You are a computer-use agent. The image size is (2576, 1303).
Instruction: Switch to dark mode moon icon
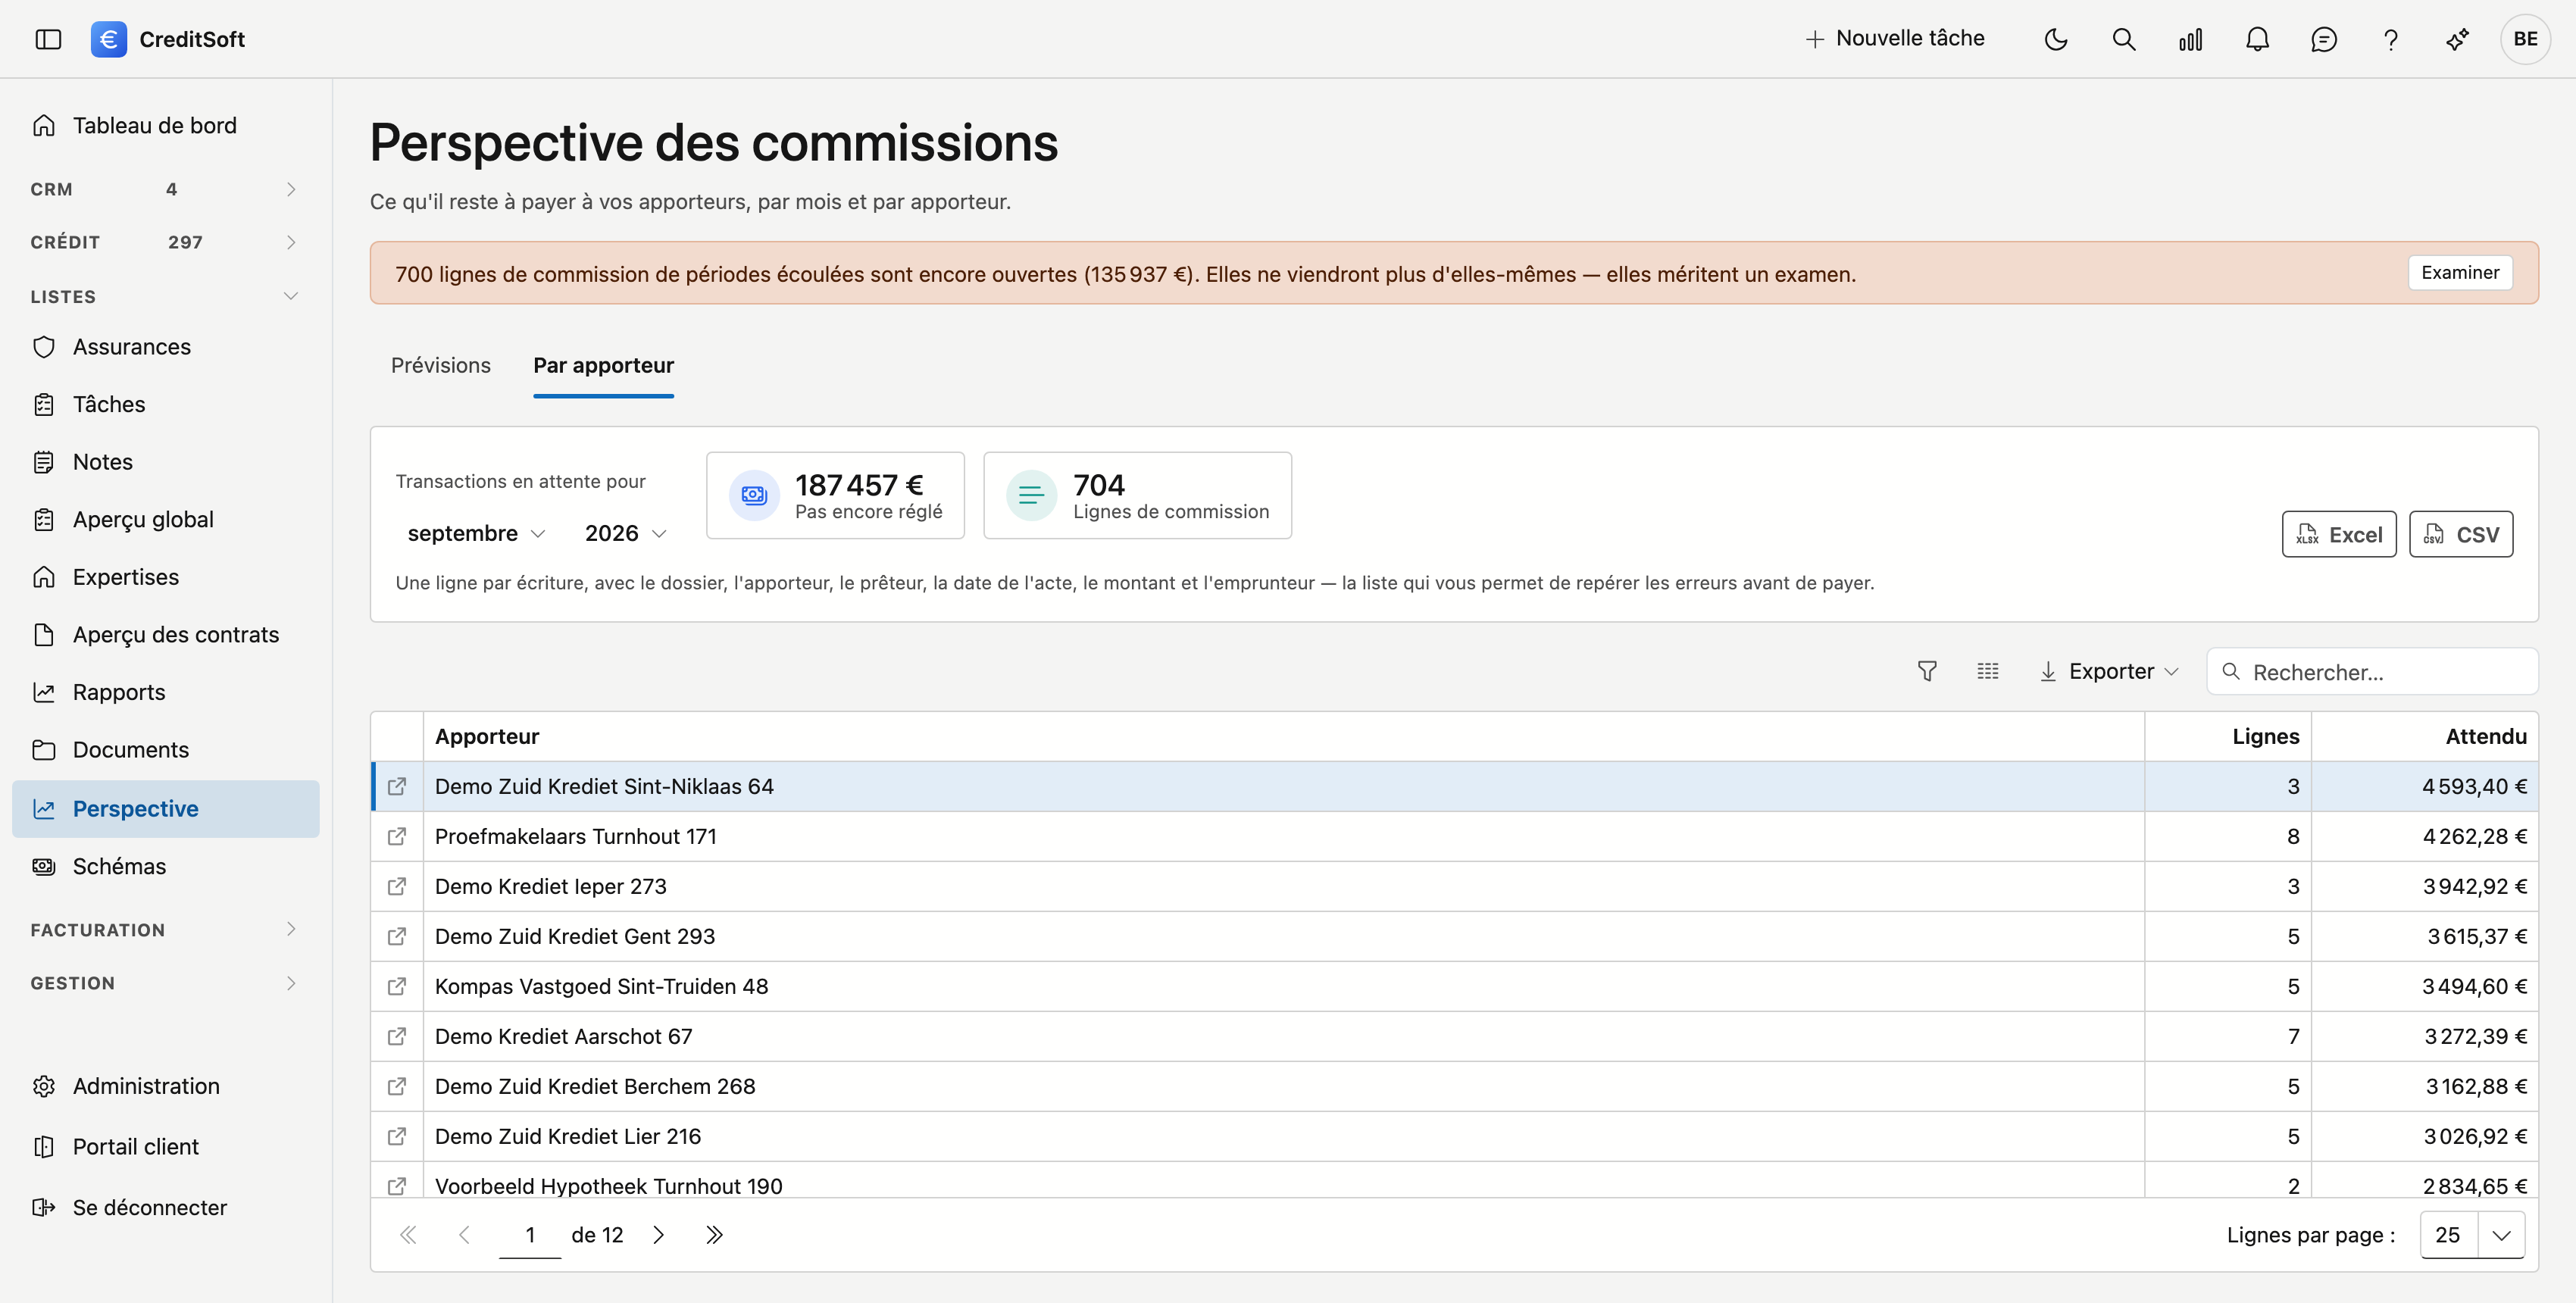2056,39
